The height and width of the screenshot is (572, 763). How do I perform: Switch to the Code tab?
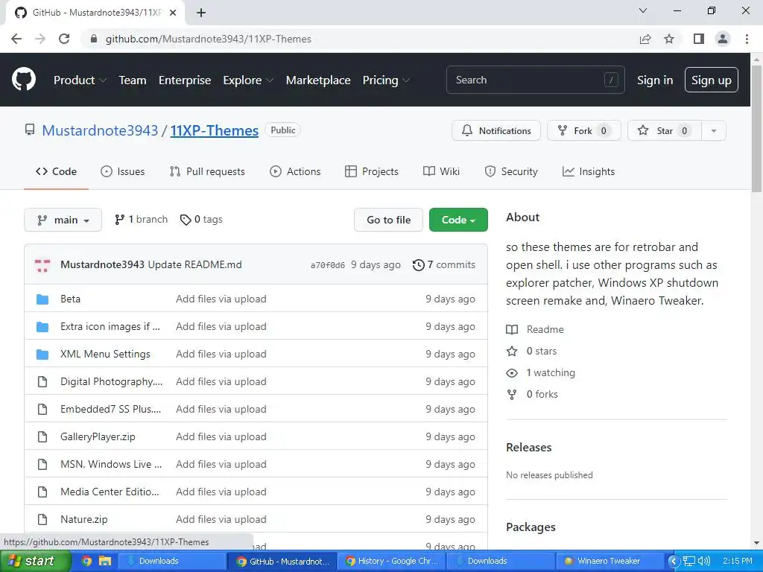(56, 172)
